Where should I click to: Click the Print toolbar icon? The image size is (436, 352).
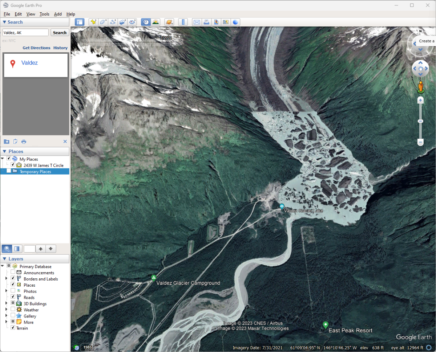coord(206,22)
